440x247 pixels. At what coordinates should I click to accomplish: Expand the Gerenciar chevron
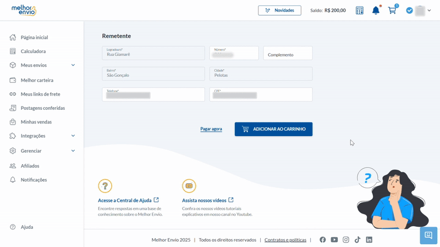click(73, 150)
